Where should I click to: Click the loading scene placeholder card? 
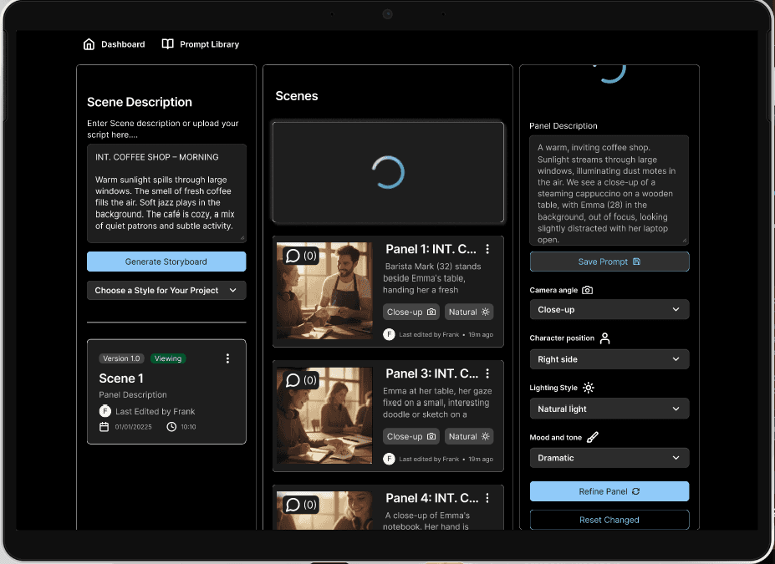pos(388,172)
